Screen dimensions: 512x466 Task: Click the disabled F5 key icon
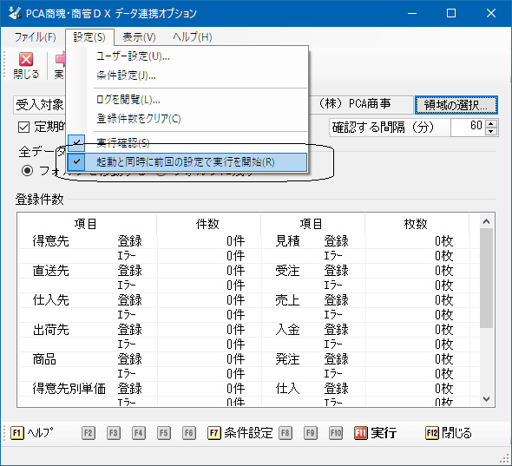164,433
